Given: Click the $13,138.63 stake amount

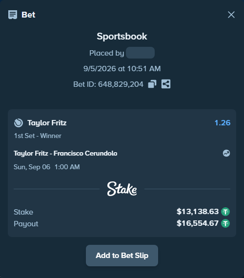Looking at the screenshot, I should (198, 212).
